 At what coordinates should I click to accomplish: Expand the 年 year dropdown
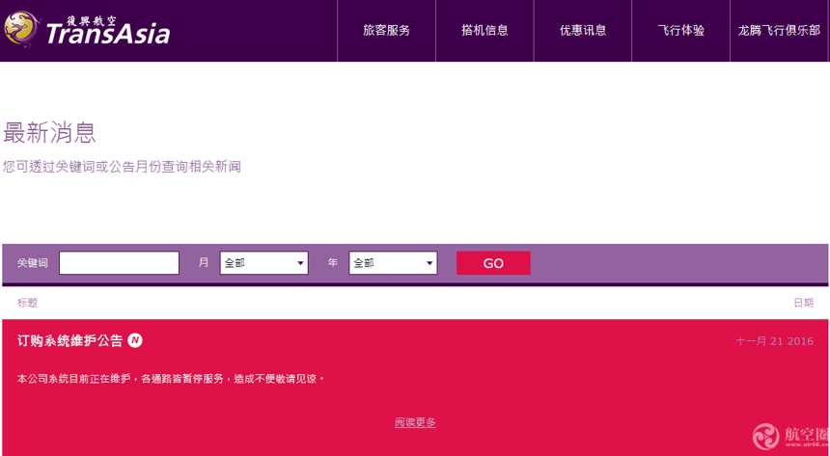(x=393, y=263)
